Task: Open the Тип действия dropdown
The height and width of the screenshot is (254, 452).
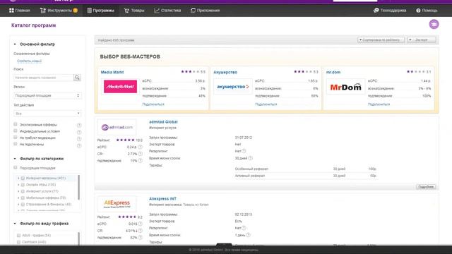Action: click(x=47, y=114)
